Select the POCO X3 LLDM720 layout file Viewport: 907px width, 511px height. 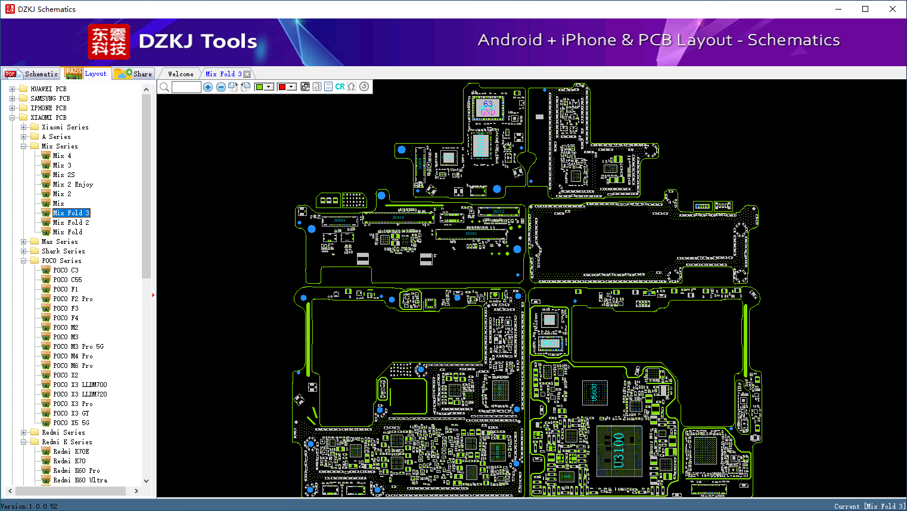(80, 394)
